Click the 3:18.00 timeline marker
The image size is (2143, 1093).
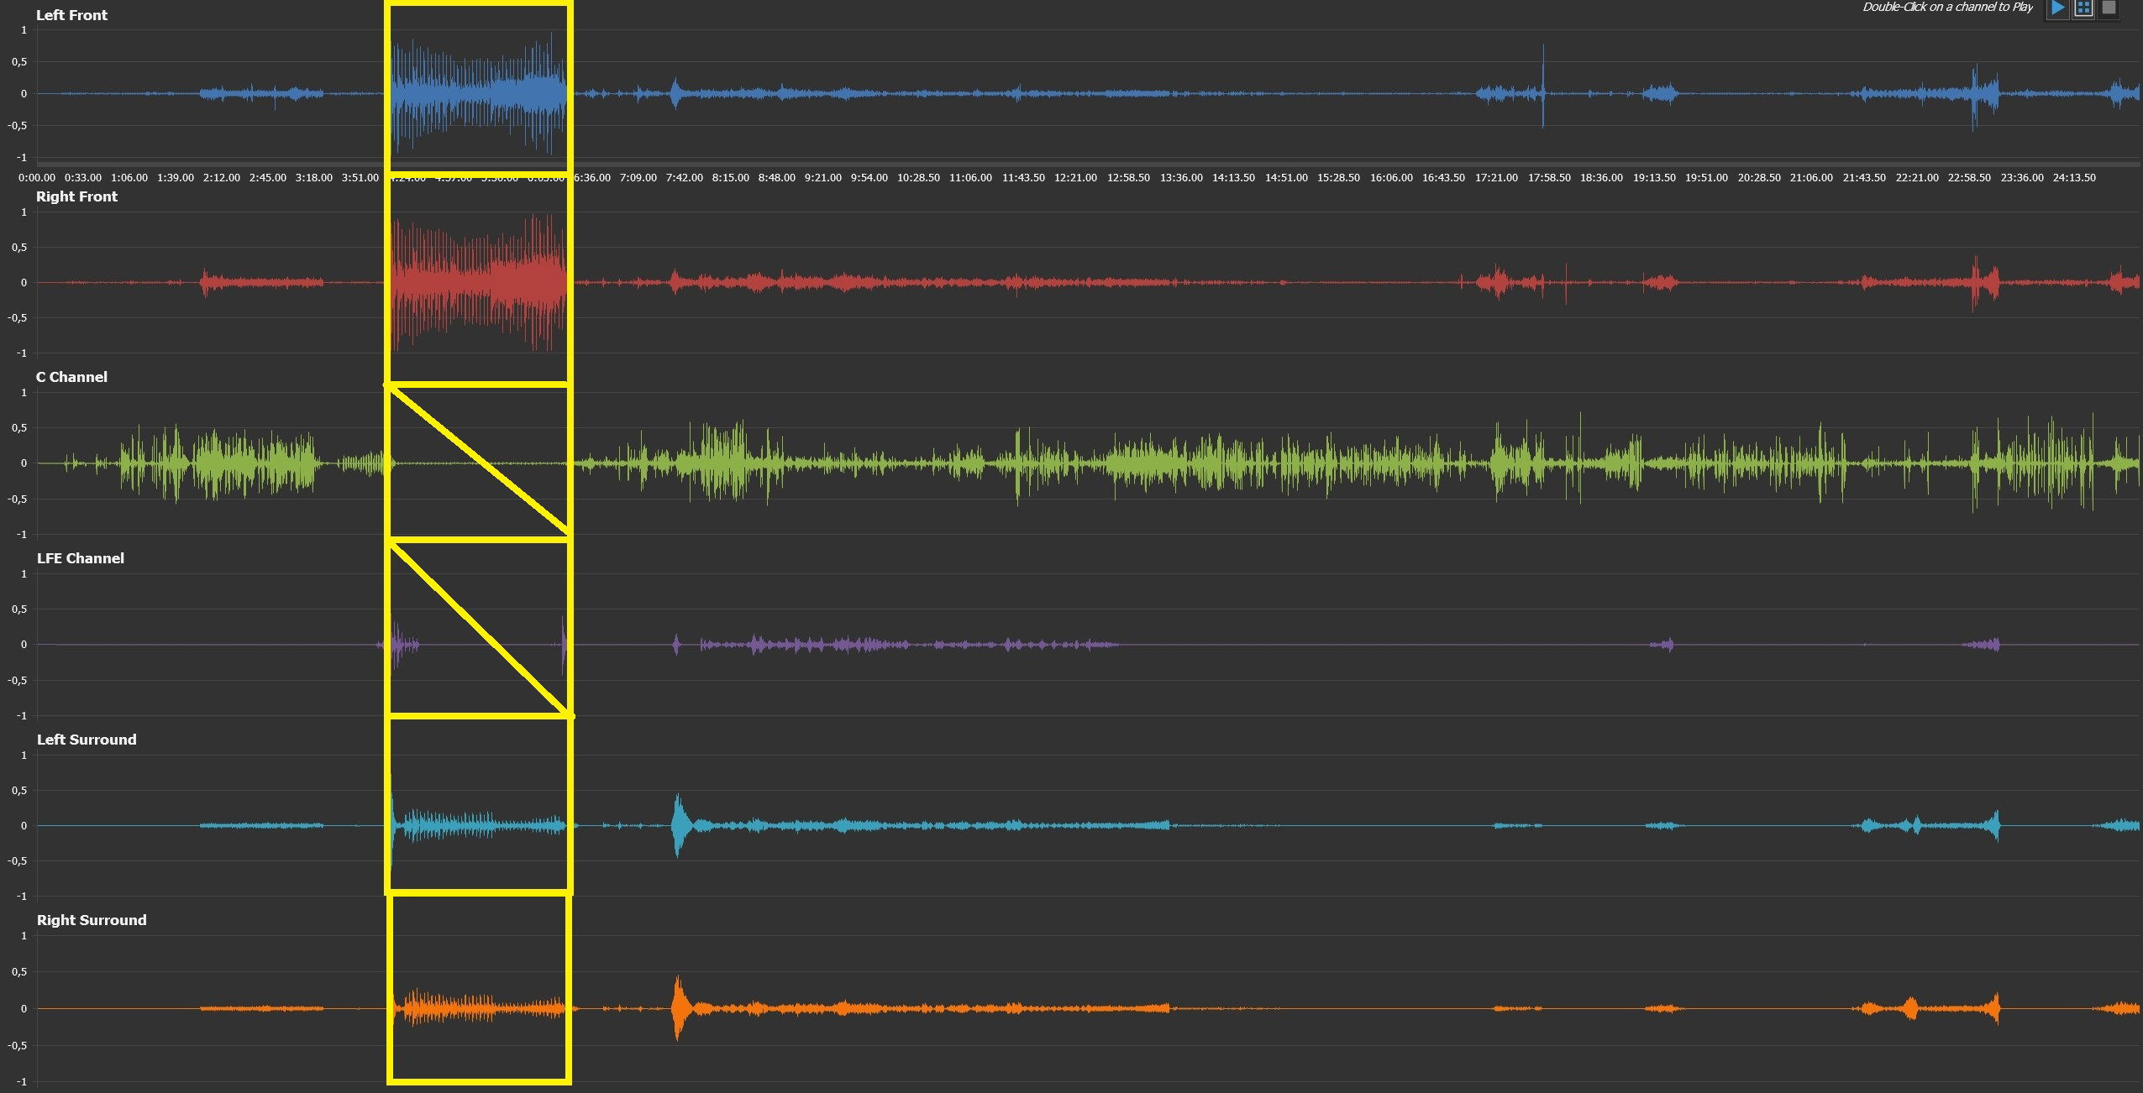click(x=314, y=178)
